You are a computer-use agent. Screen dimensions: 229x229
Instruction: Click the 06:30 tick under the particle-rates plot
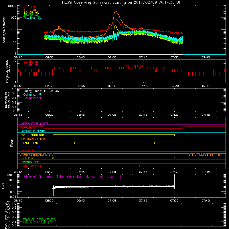click(49, 86)
